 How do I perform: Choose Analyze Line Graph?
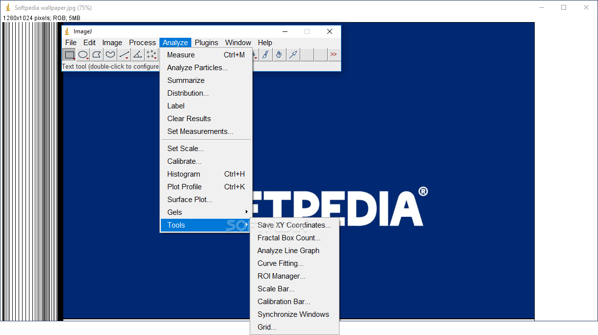point(294,251)
